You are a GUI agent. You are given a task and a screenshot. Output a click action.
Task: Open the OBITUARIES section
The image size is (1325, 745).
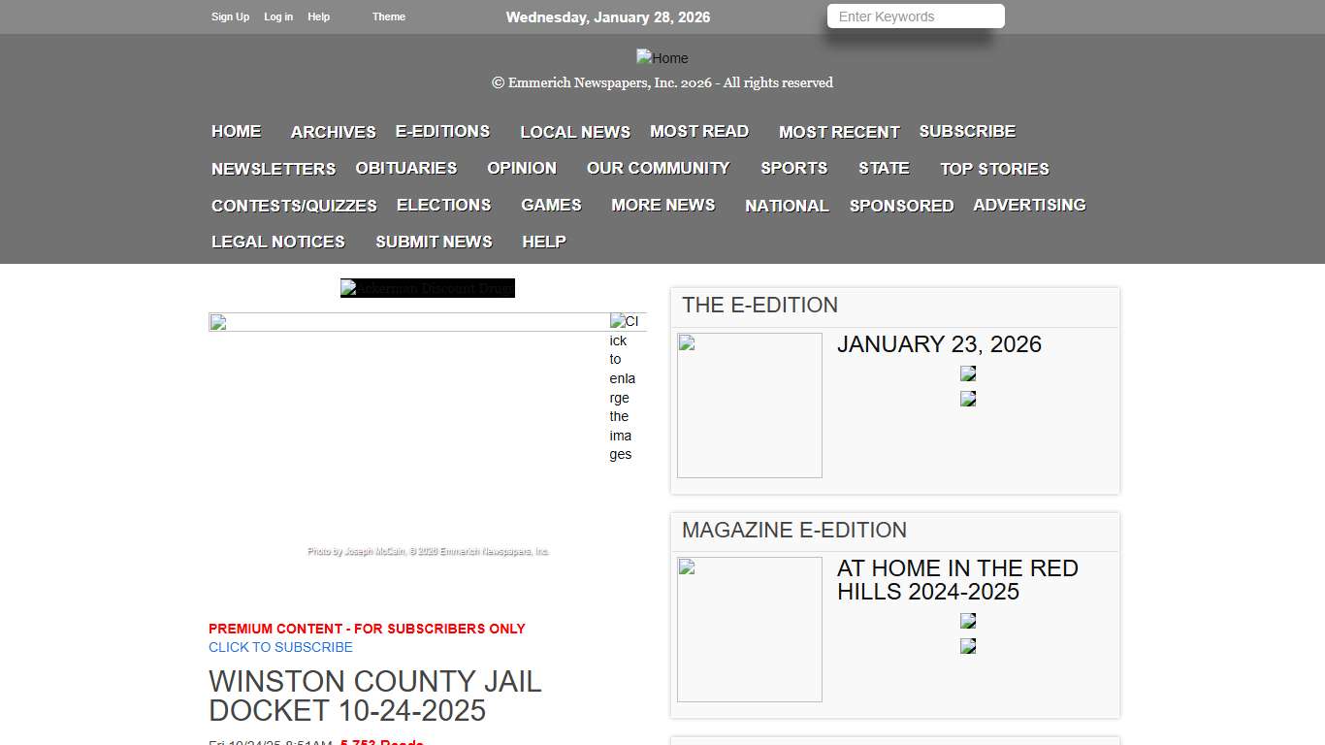click(405, 168)
